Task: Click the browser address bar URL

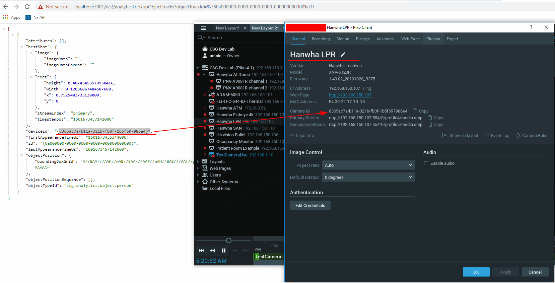Action: click(194, 7)
